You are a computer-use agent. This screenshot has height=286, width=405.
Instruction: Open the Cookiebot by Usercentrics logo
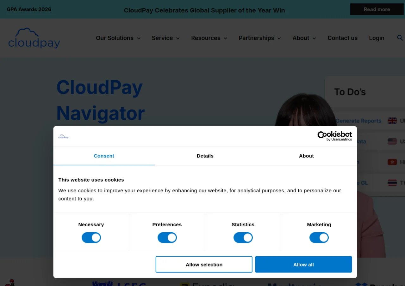(x=335, y=136)
